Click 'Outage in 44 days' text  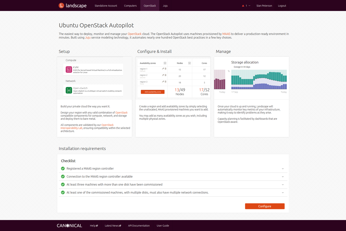point(242,67)
